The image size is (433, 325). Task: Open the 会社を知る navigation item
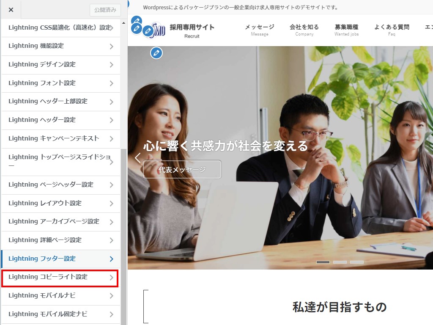[304, 30]
